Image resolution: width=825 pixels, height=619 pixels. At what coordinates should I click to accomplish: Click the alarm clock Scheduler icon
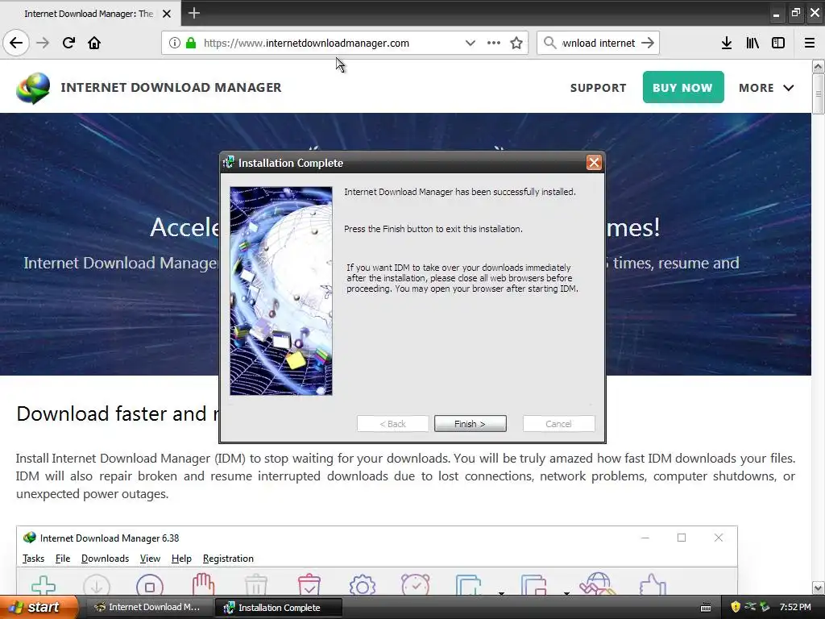pyautogui.click(x=416, y=584)
